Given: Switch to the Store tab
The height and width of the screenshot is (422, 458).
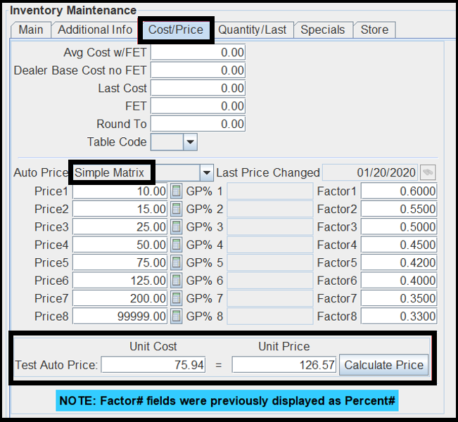Looking at the screenshot, I should tap(374, 30).
